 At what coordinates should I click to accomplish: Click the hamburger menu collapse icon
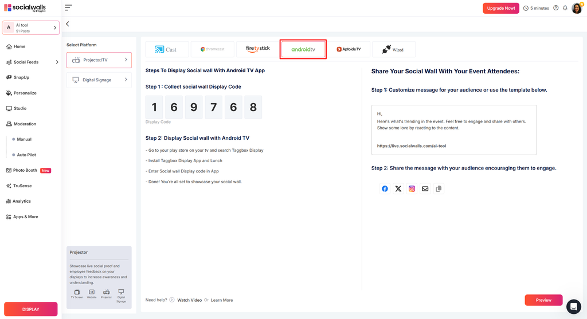click(x=68, y=7)
